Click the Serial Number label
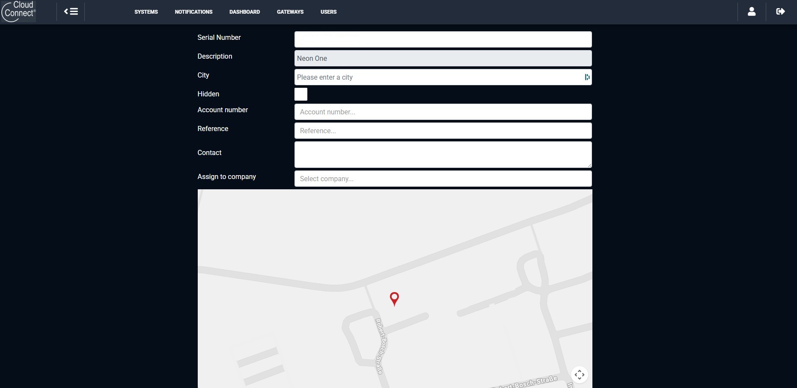Screen dimensions: 797x388 [x=219, y=38]
